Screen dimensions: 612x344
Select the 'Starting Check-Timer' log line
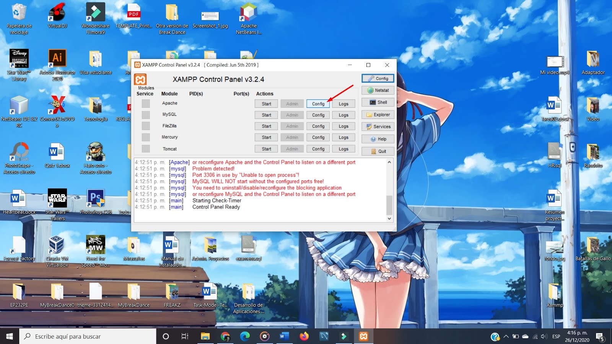(x=217, y=201)
